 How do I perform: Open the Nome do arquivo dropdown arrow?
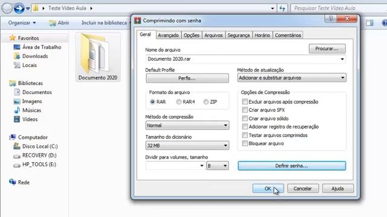(x=342, y=59)
